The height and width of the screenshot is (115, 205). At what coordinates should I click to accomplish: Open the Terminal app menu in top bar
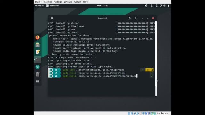53,6
